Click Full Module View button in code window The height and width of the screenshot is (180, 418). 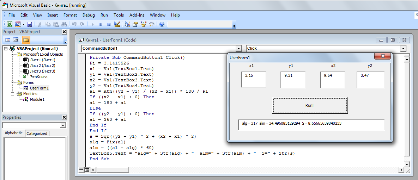coord(87,170)
